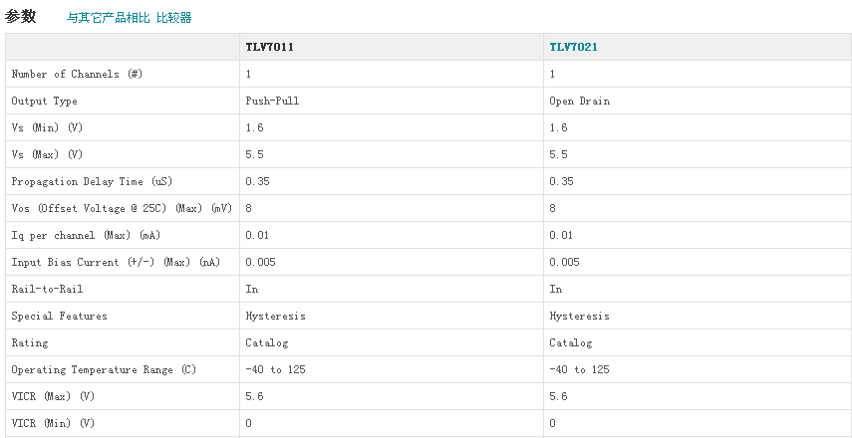Screen dimensions: 852x438
Task: Click the 比较器 category link
Action: coord(174,18)
